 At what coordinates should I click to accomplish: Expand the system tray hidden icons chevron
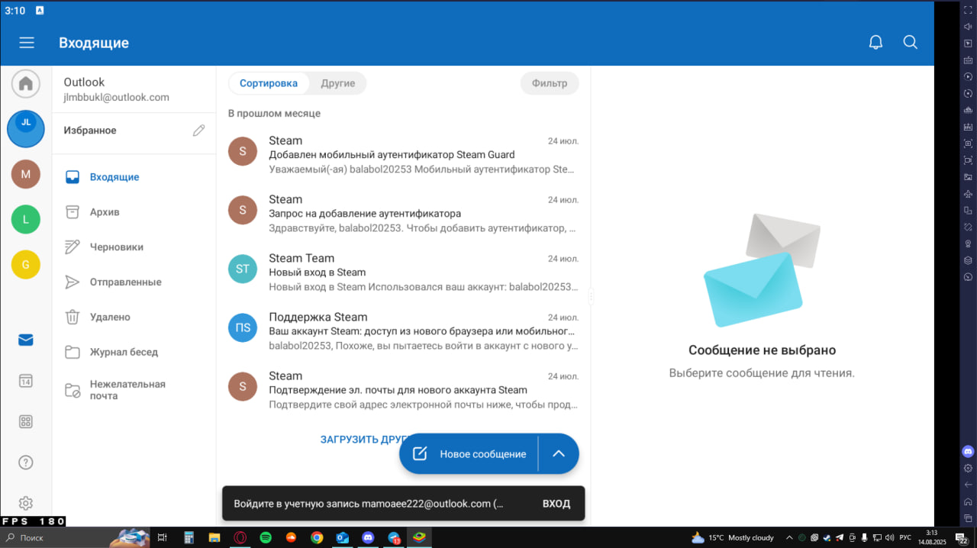(789, 538)
